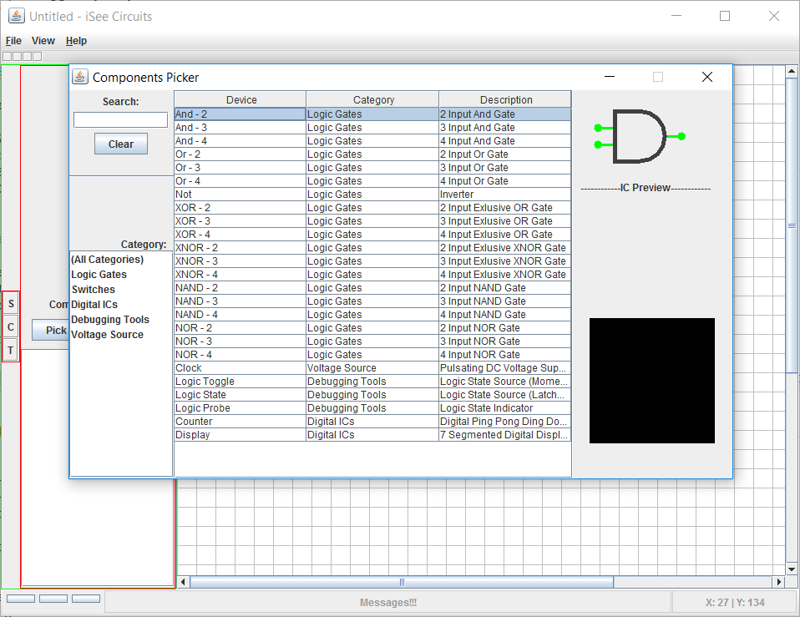Click vertical scrollbar up arrow
The width and height of the screenshot is (800, 617).
point(792,71)
